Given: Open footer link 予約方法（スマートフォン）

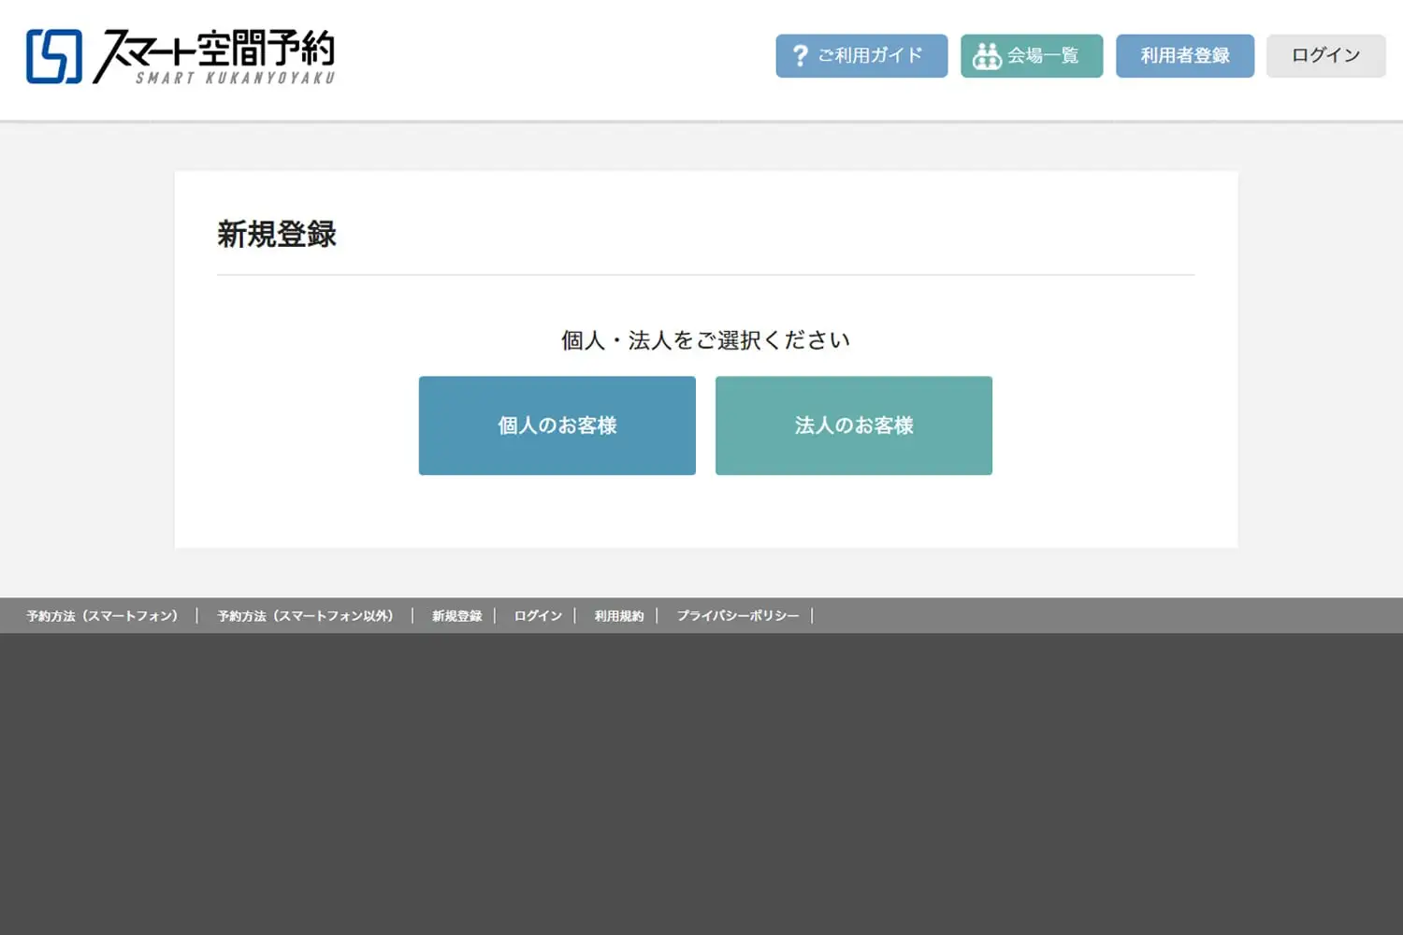Looking at the screenshot, I should (x=102, y=616).
